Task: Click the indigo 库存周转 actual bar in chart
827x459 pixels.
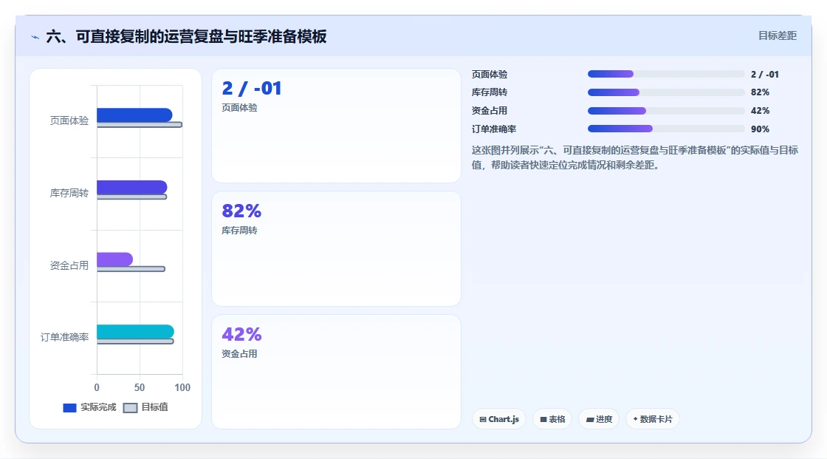Action: coord(132,187)
